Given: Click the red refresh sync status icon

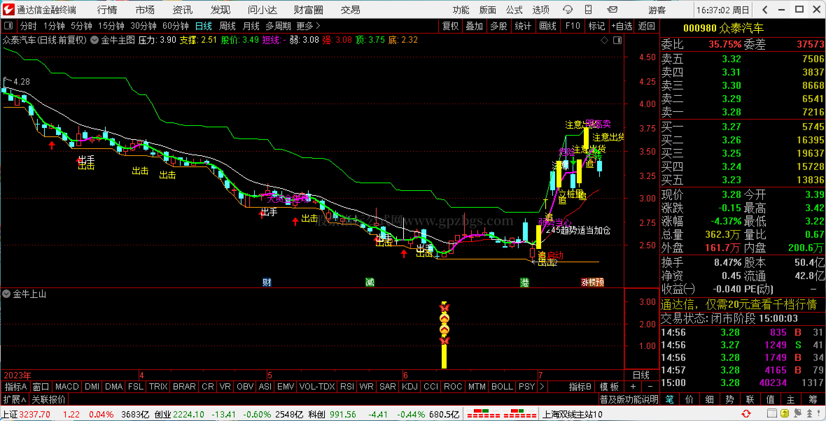Looking at the screenshot, I should tap(746, 414).
